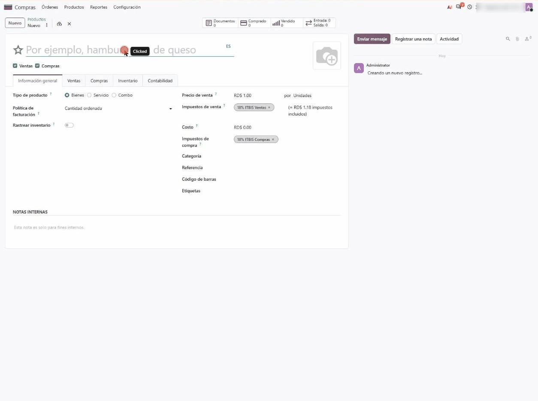Click the Actividad button

449,39
